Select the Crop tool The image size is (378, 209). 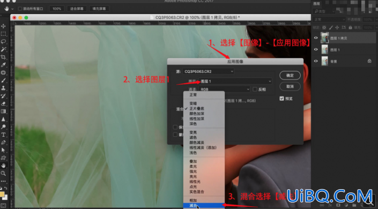(x=3, y=57)
